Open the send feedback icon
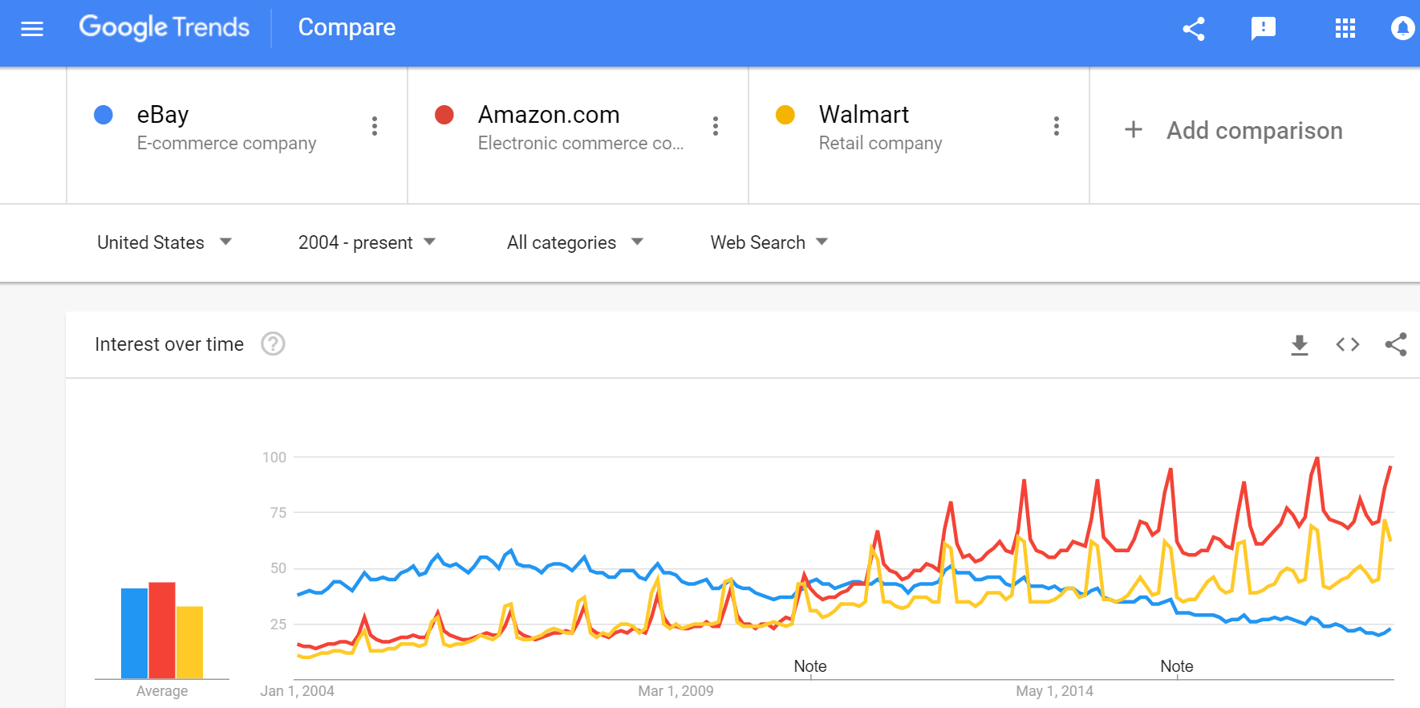This screenshot has height=708, width=1420. (x=1264, y=29)
